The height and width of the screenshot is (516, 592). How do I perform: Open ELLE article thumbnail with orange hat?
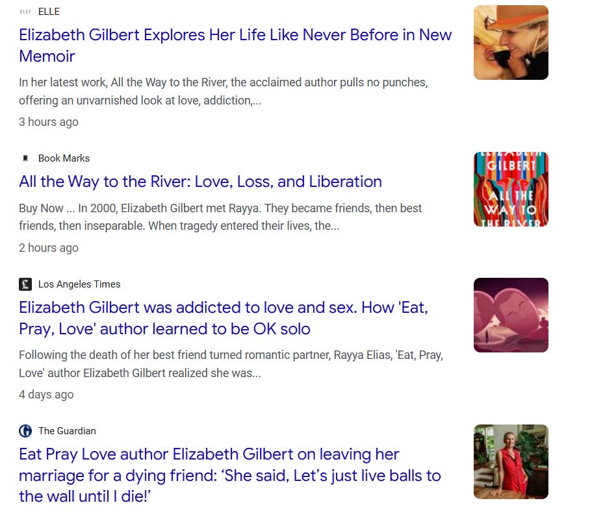tap(511, 43)
